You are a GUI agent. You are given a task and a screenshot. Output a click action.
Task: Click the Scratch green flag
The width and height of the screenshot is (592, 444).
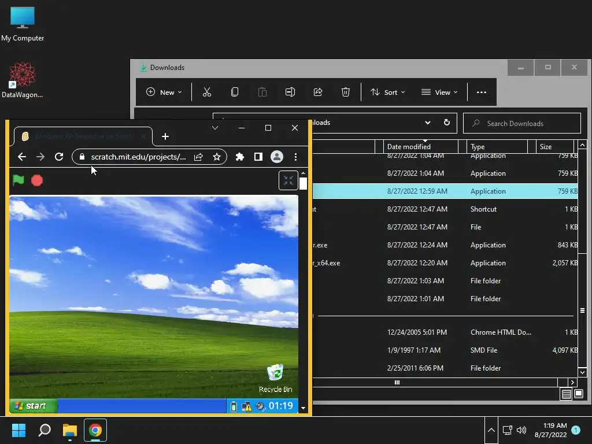click(x=18, y=180)
